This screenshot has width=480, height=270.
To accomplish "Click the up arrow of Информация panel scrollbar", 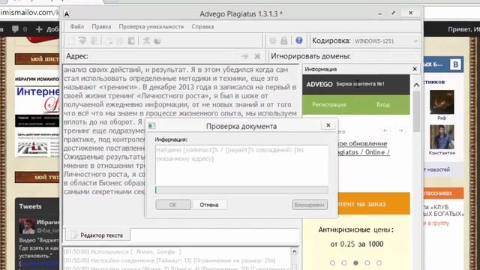I will point(416,85).
